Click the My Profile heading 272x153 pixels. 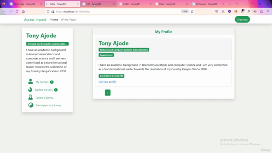pyautogui.click(x=164, y=32)
